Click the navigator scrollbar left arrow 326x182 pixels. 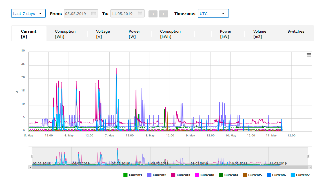tap(30, 167)
